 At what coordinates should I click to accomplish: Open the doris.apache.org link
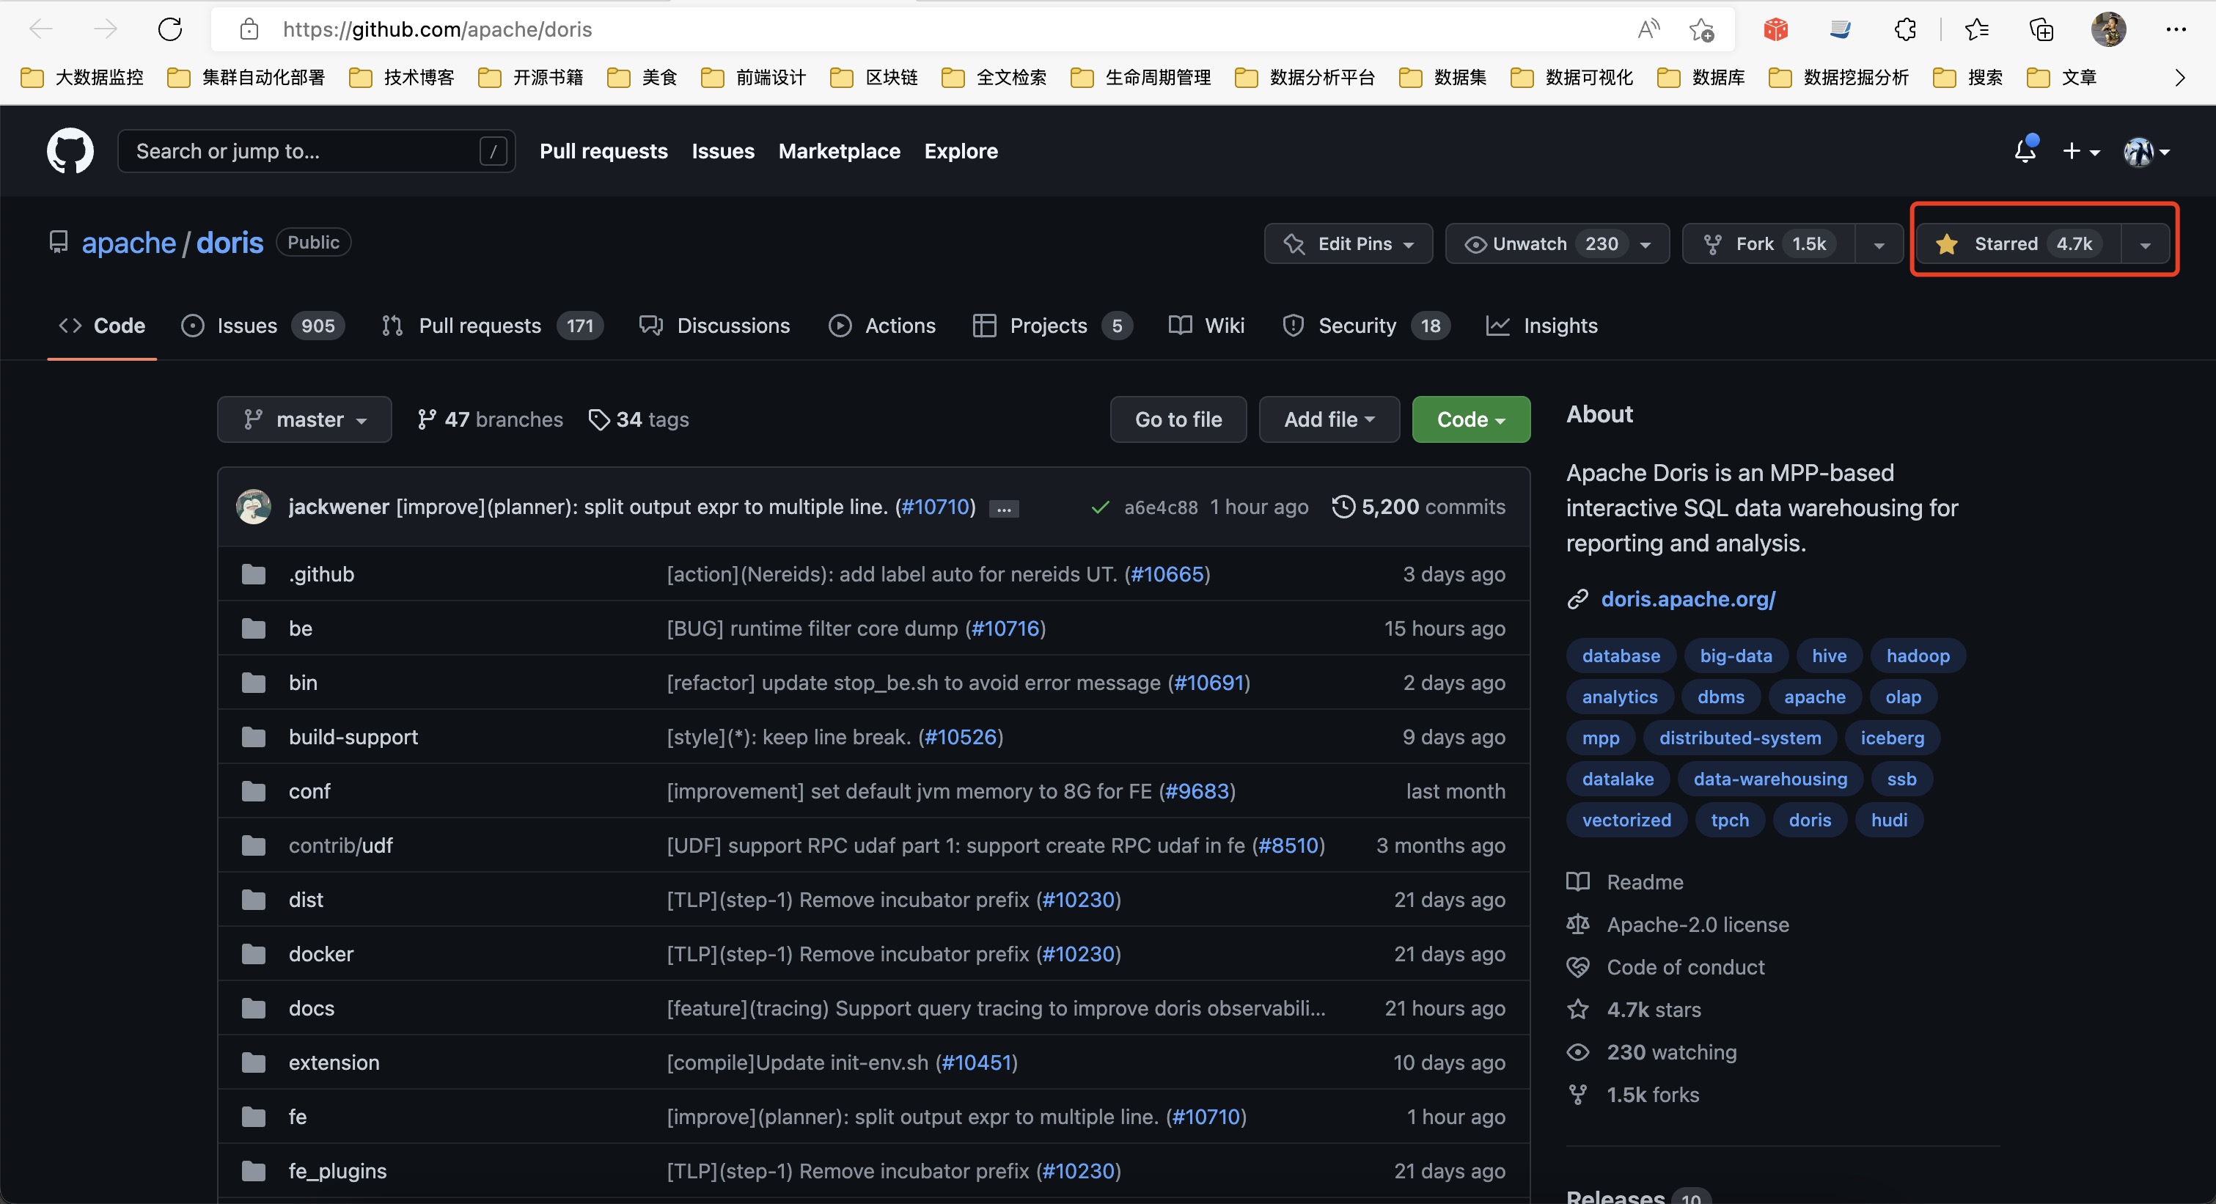pyautogui.click(x=1687, y=599)
